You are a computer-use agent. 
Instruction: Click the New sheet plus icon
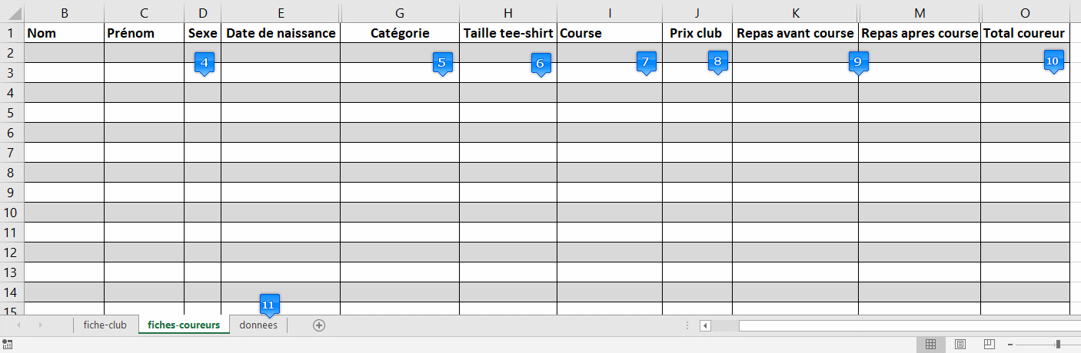point(319,325)
